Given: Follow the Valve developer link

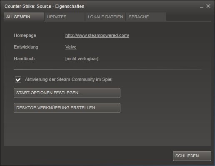Looking at the screenshot, I should 71,47.
